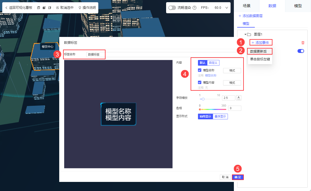Click the 确定 confirm button
Screen dimensions: 311x191
coord(238,177)
